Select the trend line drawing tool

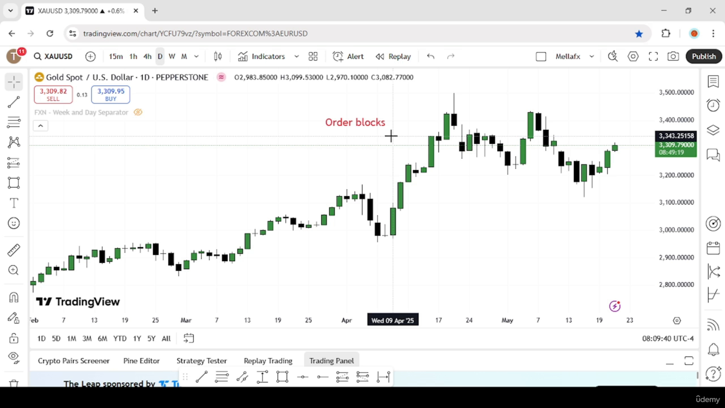[14, 103]
